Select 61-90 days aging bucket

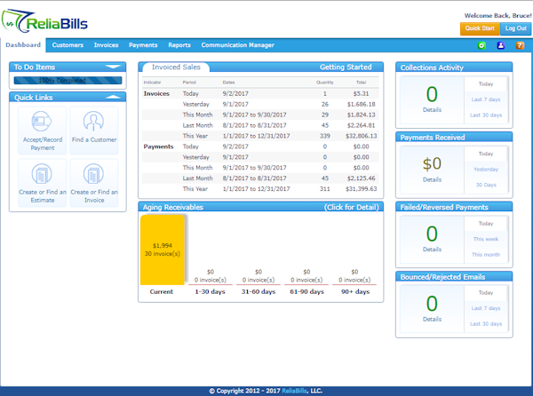(306, 292)
